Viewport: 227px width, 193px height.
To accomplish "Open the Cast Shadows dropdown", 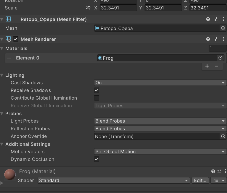I will tap(160, 83).
